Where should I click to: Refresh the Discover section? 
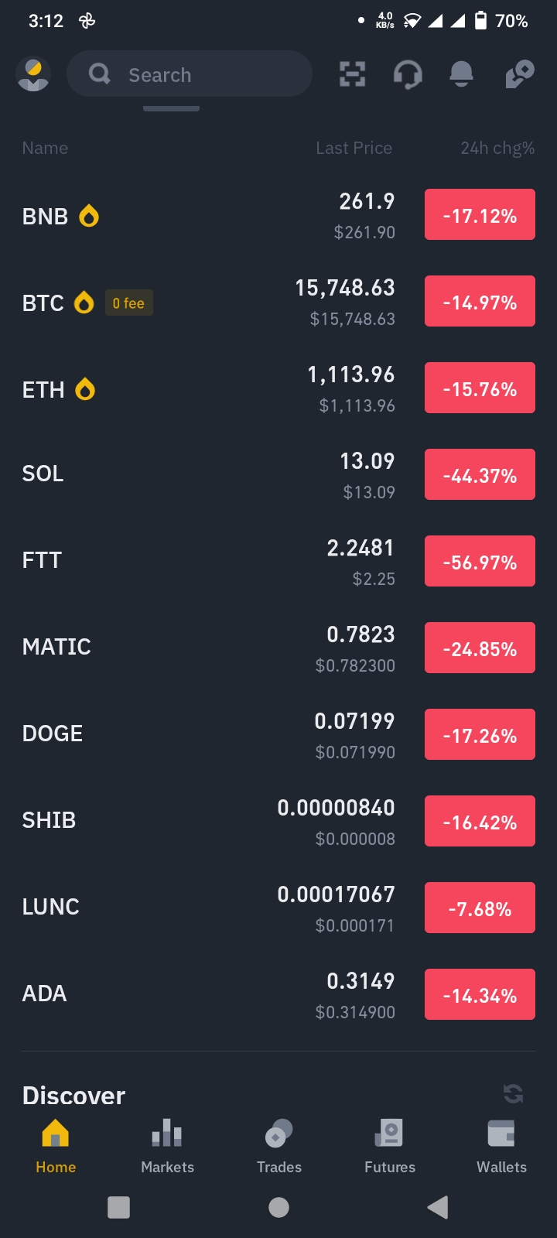coord(513,1093)
